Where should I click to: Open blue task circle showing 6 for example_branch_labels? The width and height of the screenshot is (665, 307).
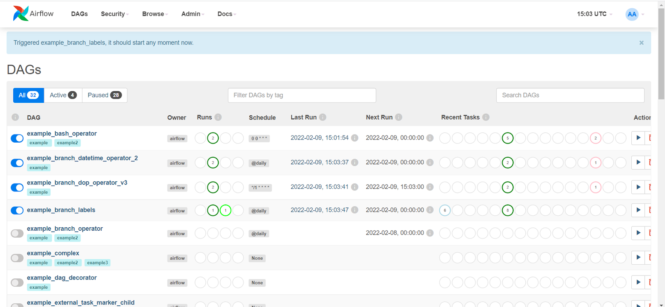click(x=445, y=210)
